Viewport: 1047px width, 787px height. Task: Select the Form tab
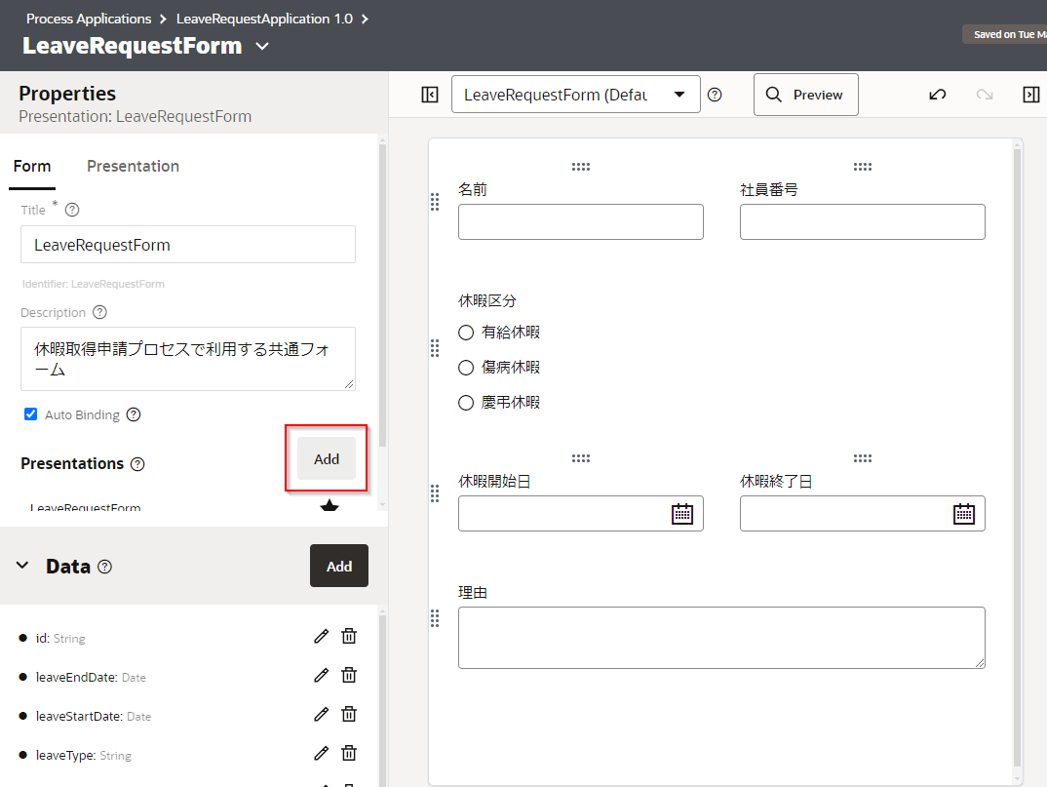[x=32, y=166]
